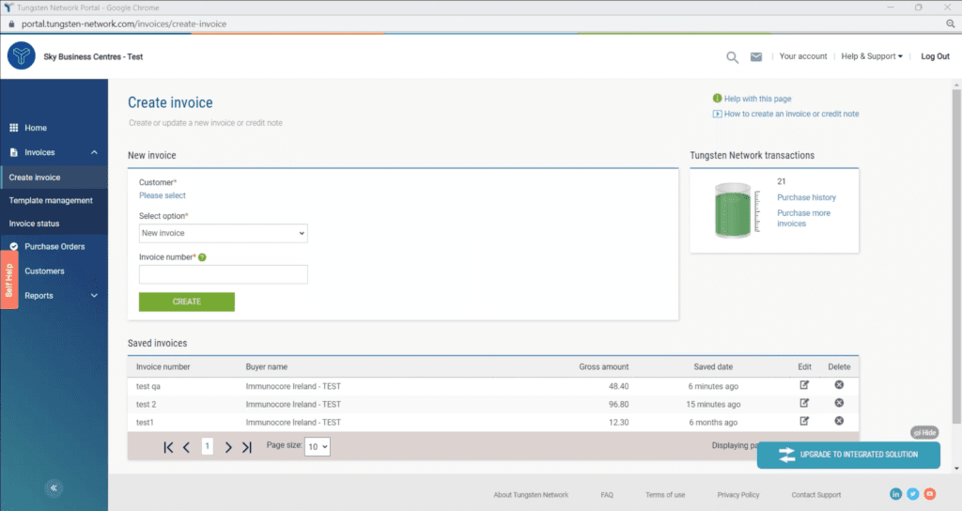This screenshot has width=962, height=511.
Task: Click Purchase more invoices link
Action: (x=804, y=218)
